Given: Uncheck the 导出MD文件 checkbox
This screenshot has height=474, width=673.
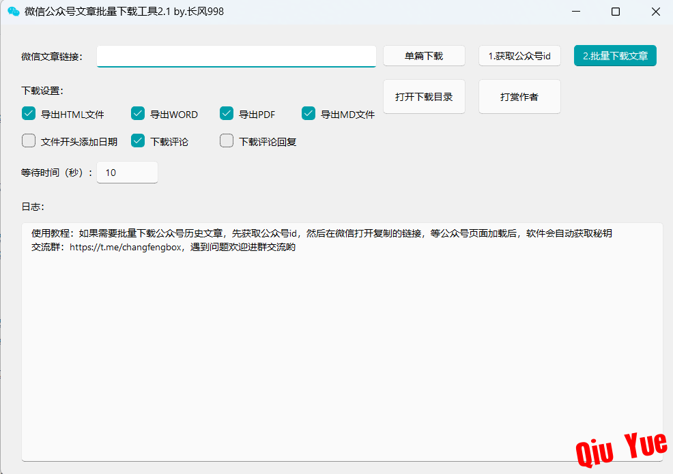Looking at the screenshot, I should [309, 114].
